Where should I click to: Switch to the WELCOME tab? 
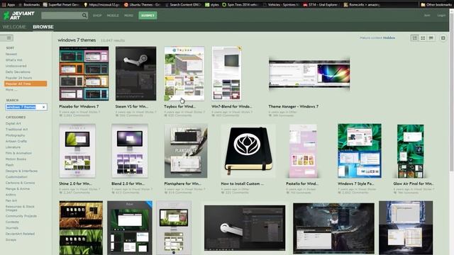click(x=14, y=27)
